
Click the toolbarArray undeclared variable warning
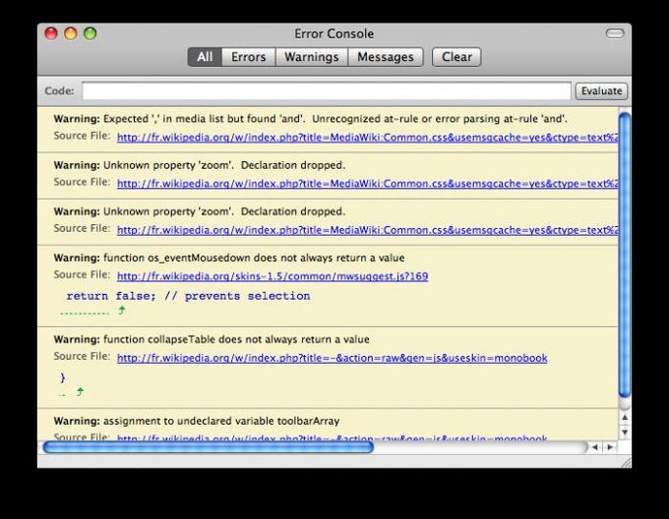[197, 421]
